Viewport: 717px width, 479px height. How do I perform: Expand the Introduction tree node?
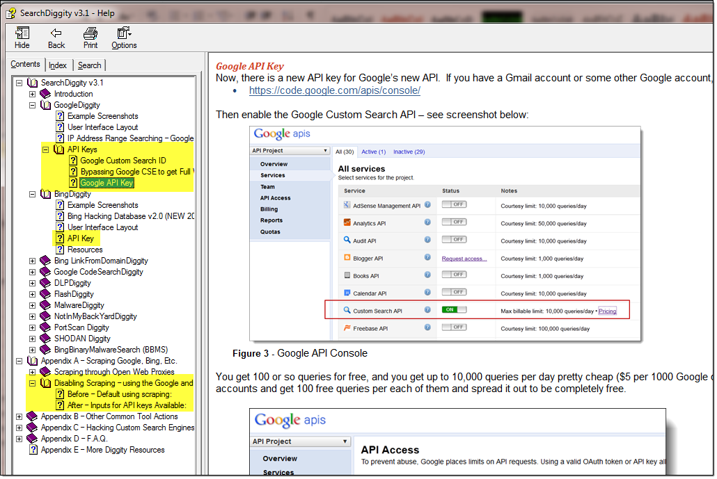(x=32, y=94)
